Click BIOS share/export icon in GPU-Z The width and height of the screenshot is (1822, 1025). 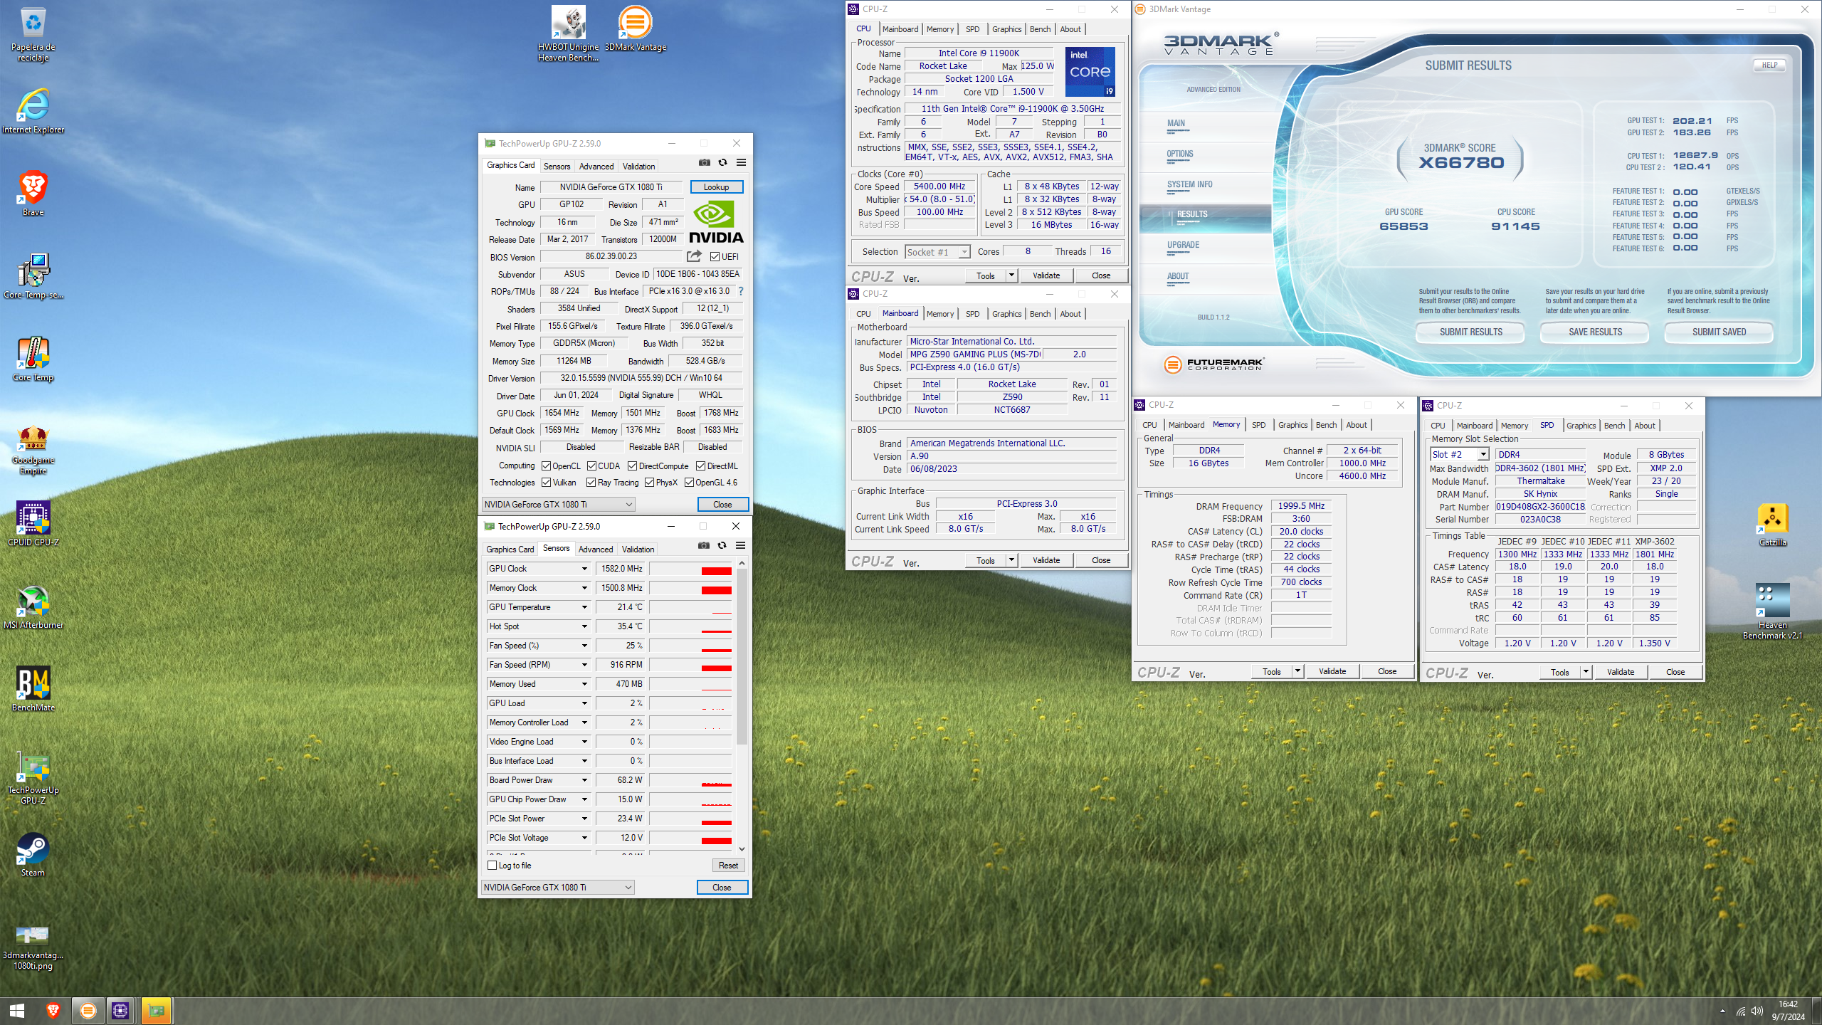tap(694, 256)
